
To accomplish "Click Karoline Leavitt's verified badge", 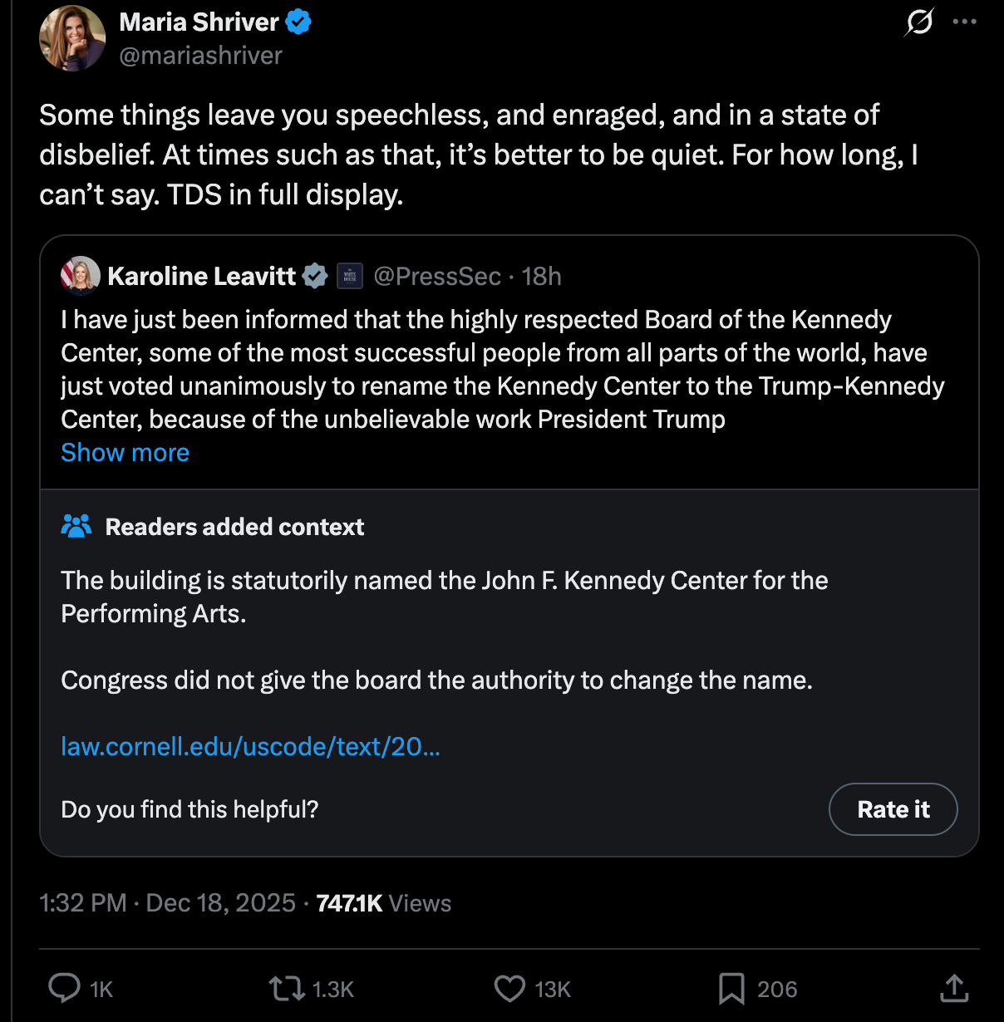I will click(x=315, y=276).
